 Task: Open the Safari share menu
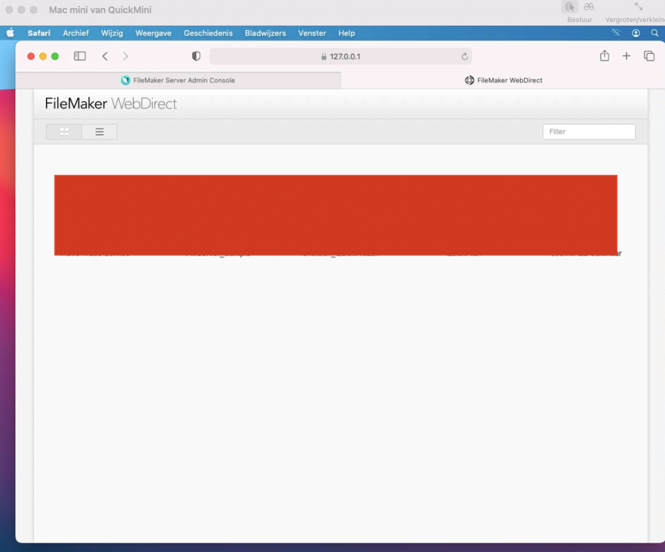(x=604, y=57)
